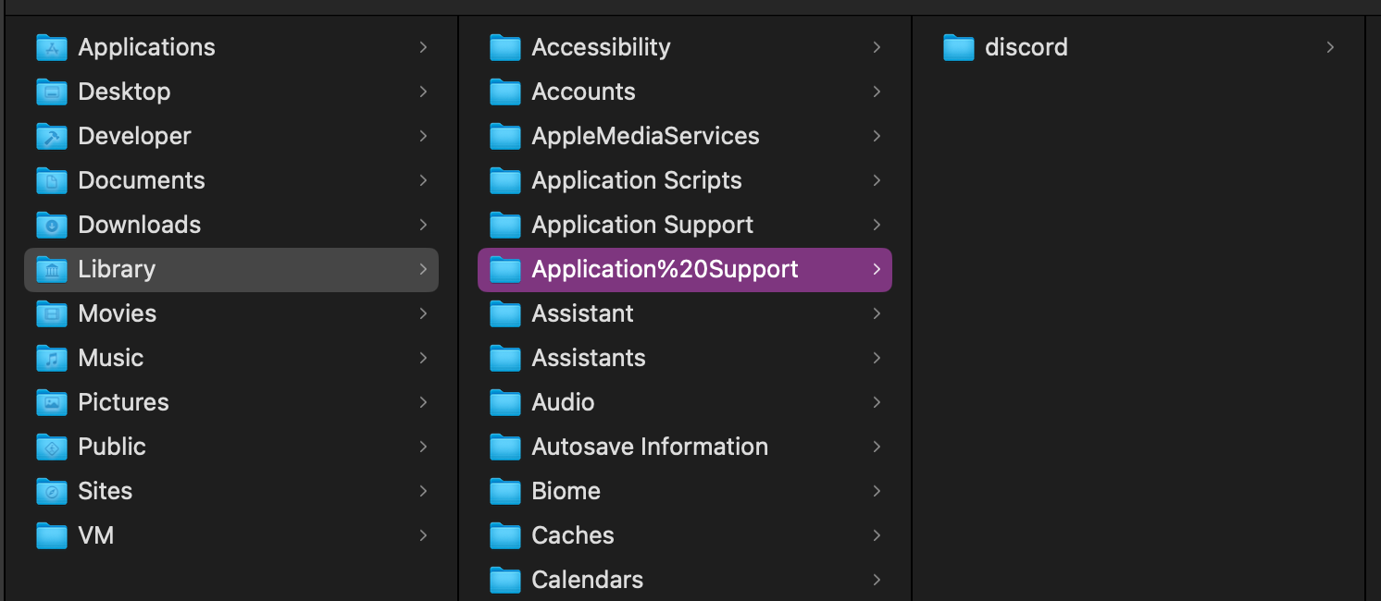The height and width of the screenshot is (601, 1381).
Task: Expand the Movies folder chevron
Action: [423, 313]
